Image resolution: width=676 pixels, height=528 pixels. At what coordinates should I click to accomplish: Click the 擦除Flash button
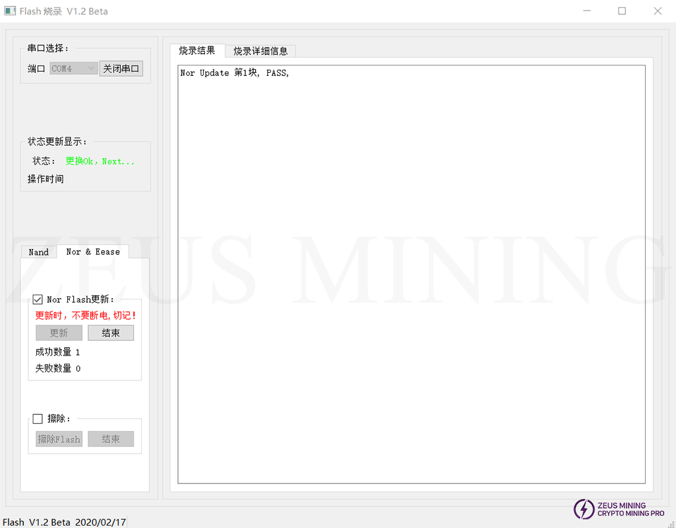59,439
